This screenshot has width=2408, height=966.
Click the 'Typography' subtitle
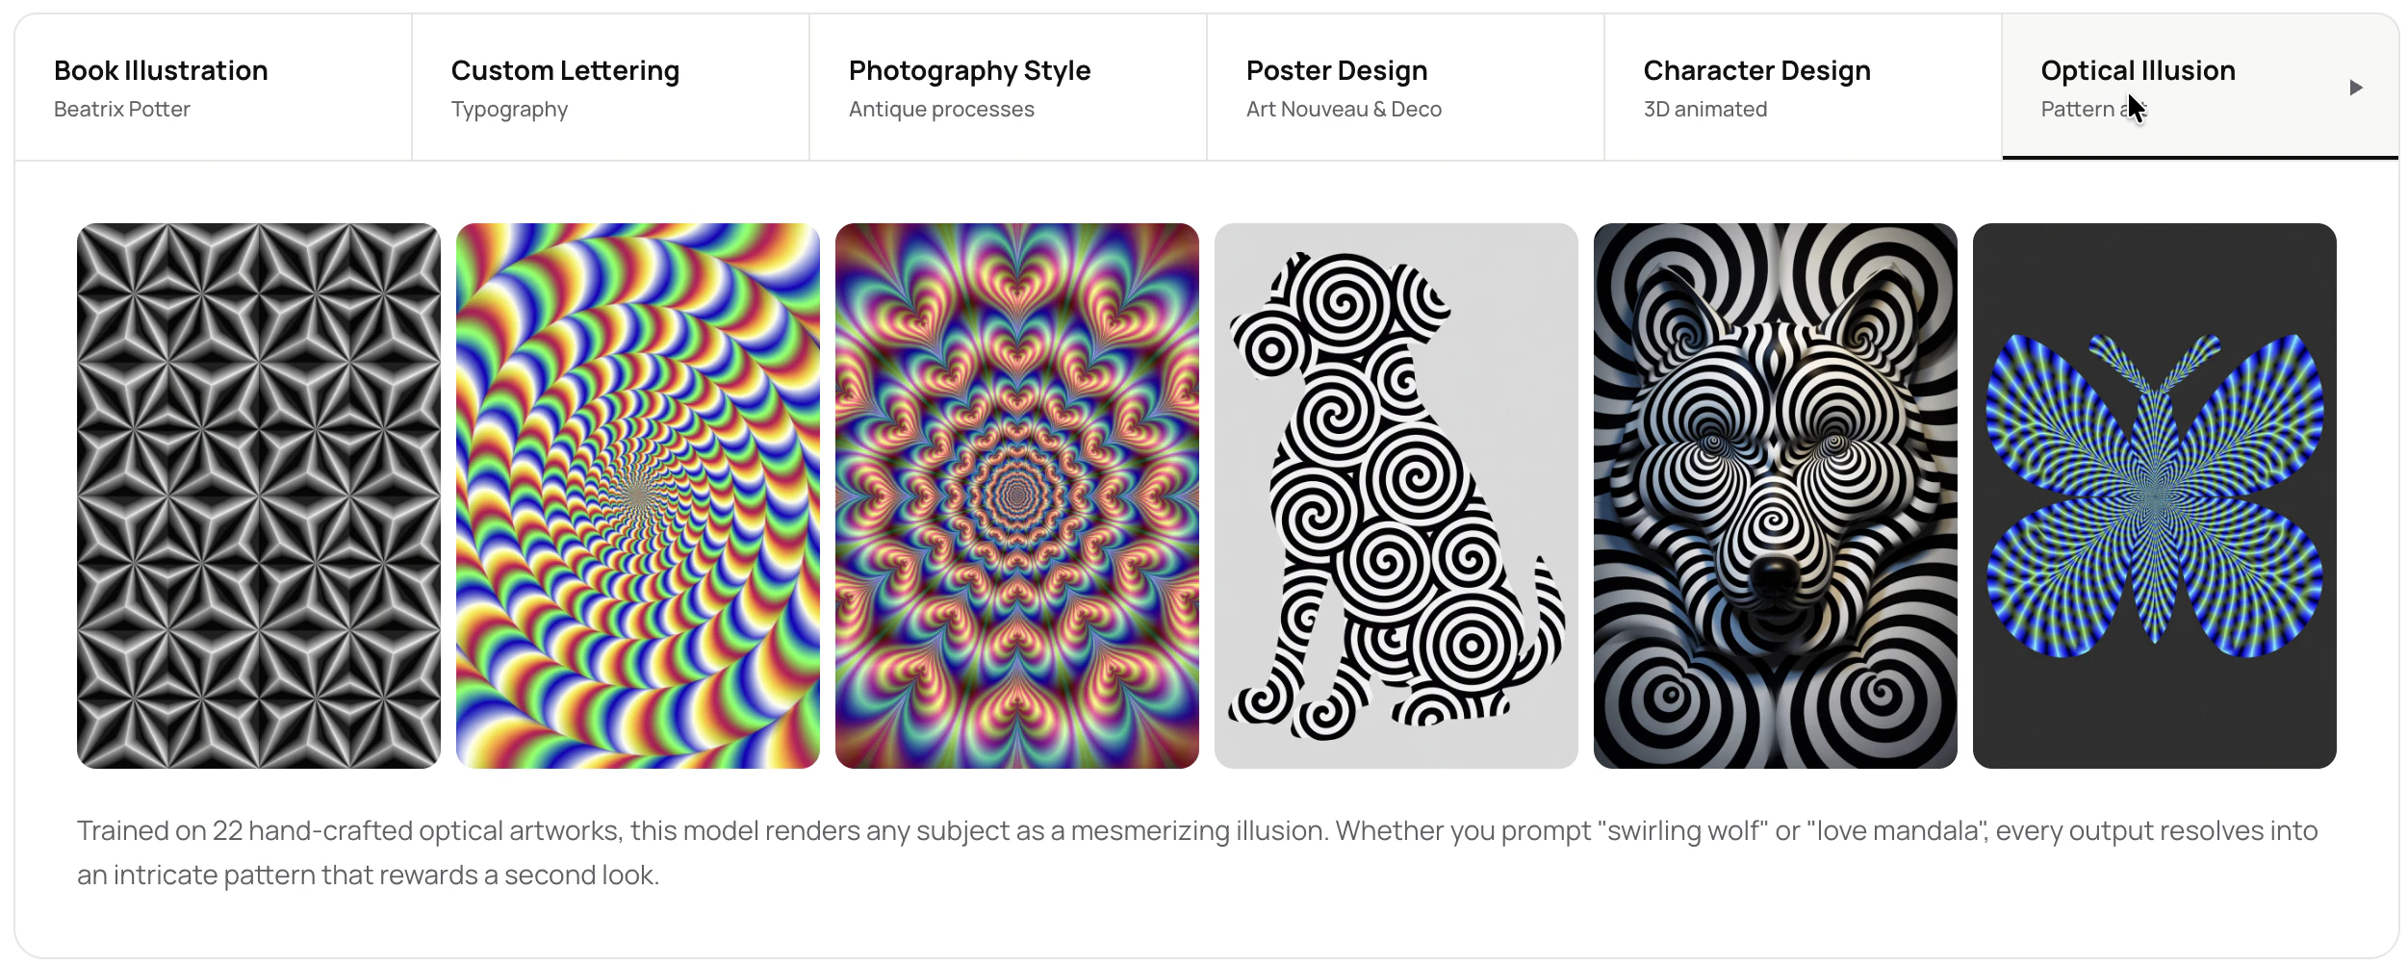(508, 109)
